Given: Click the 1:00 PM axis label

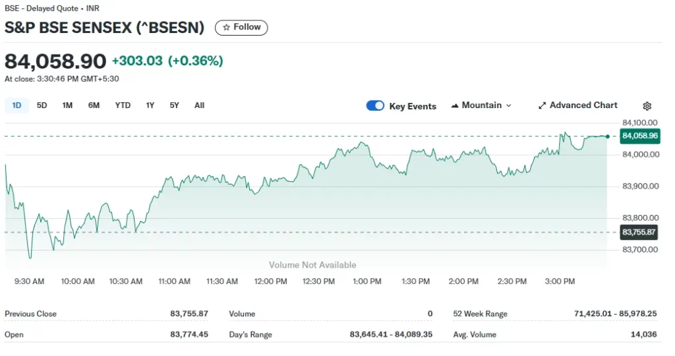Looking at the screenshot, I should pos(367,282).
